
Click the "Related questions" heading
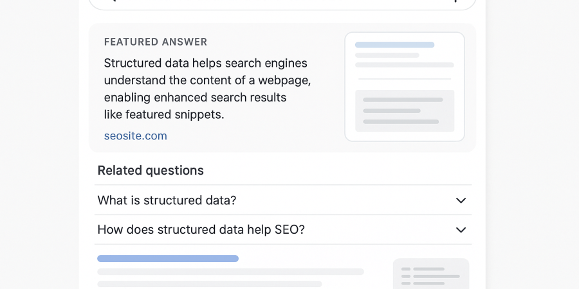151,170
